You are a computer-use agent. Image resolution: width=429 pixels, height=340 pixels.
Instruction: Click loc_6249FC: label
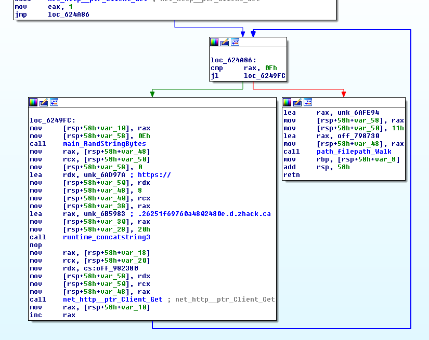53,120
